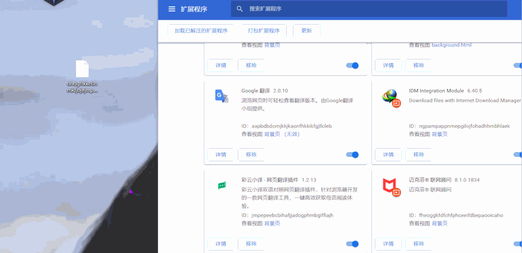The image size is (522, 253).
Task: Toggle the IDM Integration Module switch
Action: click(x=518, y=155)
